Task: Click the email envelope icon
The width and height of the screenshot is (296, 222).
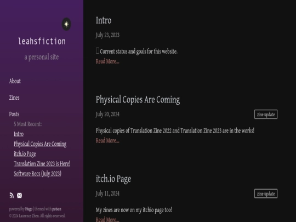Action: (x=19, y=195)
